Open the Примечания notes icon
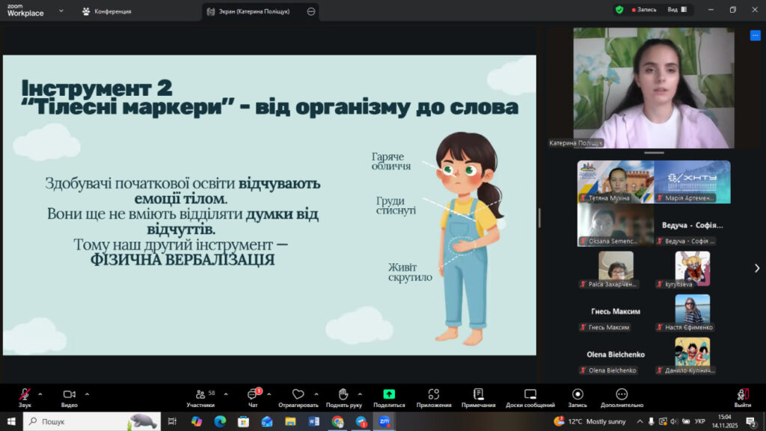 [479, 397]
